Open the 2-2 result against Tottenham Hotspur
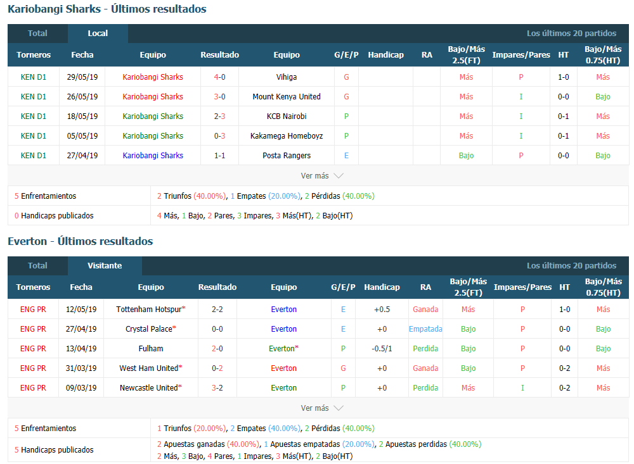634x464 pixels. [x=217, y=310]
